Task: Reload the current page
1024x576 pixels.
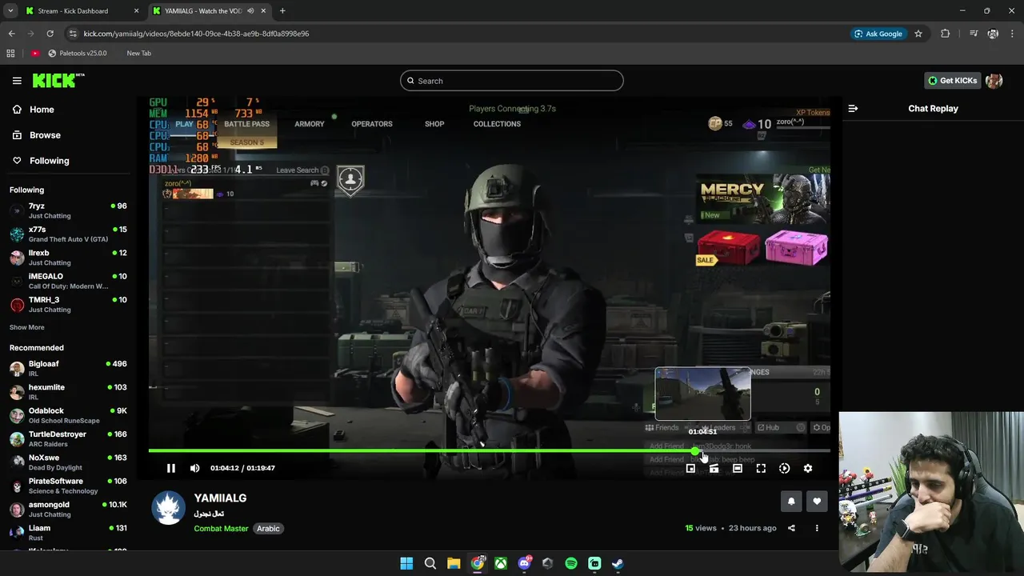Action: [x=50, y=34]
